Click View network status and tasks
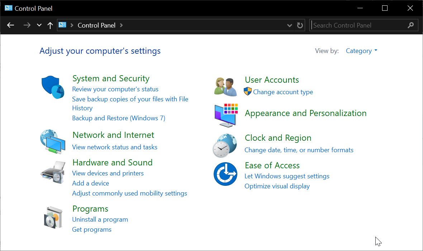423x251 pixels. 115,147
